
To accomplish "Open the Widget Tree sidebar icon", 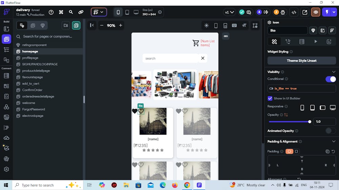I will 6,50.
